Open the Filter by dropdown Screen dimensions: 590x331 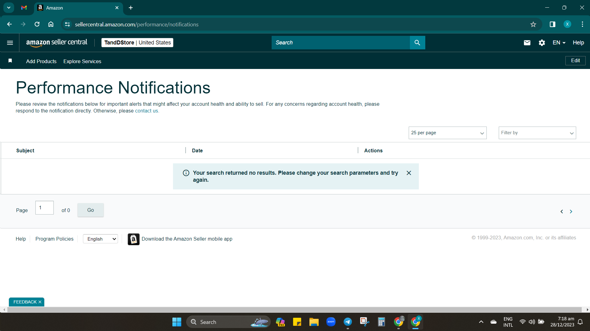pyautogui.click(x=537, y=133)
